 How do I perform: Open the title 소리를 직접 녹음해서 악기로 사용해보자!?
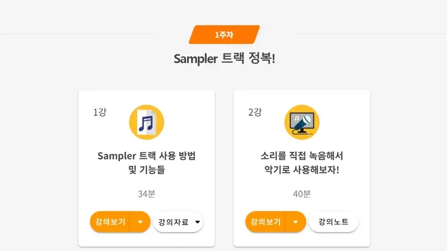[x=302, y=163]
